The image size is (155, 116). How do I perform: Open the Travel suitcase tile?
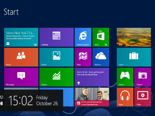click(134, 57)
